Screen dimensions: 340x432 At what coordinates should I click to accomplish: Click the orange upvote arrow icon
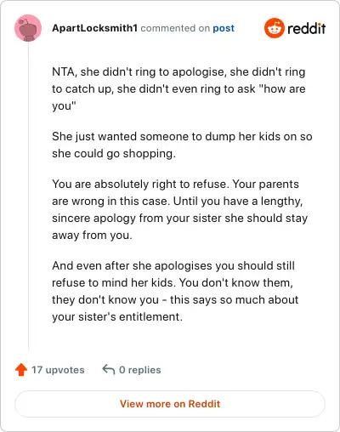21,370
